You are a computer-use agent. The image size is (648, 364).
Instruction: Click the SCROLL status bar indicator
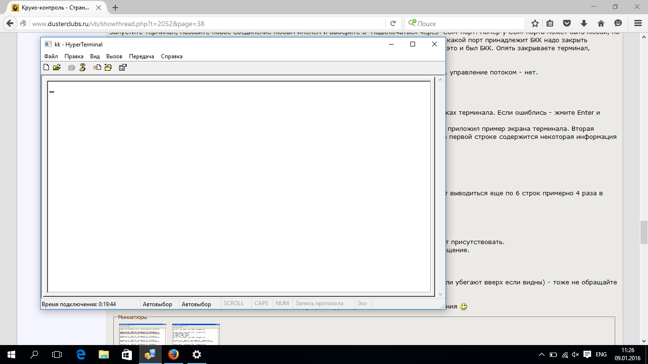(x=234, y=303)
